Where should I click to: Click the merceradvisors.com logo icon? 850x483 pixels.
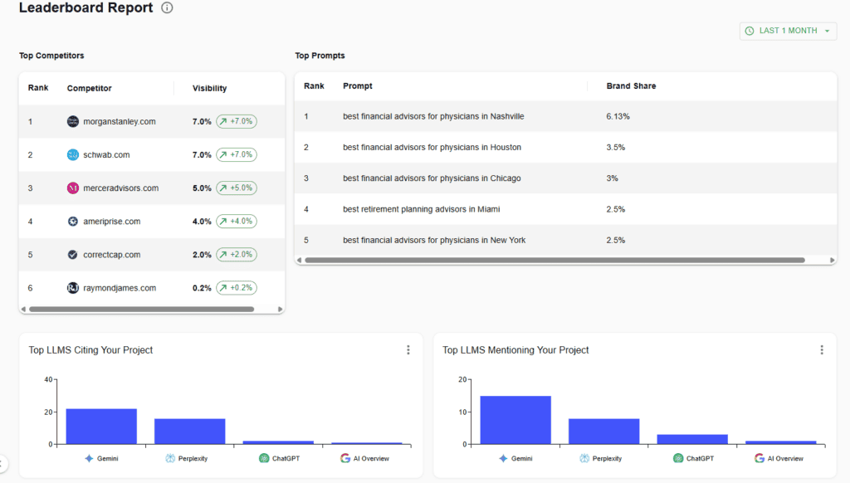coord(73,188)
